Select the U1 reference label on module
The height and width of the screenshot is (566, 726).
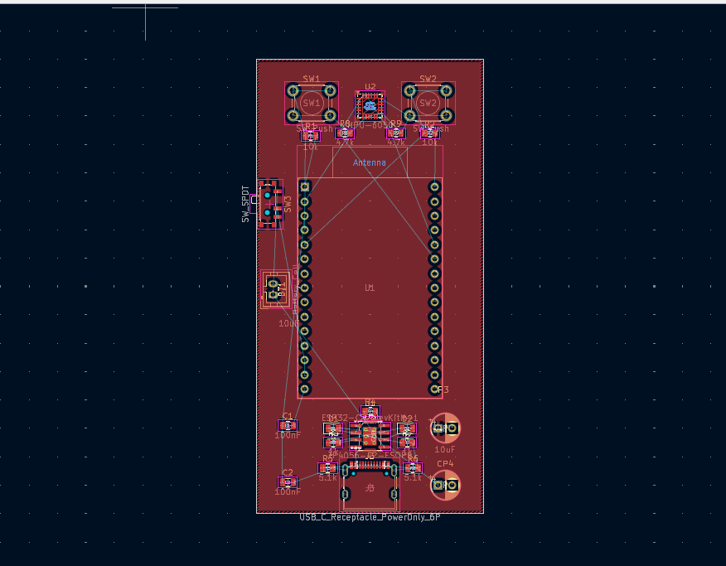(x=370, y=288)
